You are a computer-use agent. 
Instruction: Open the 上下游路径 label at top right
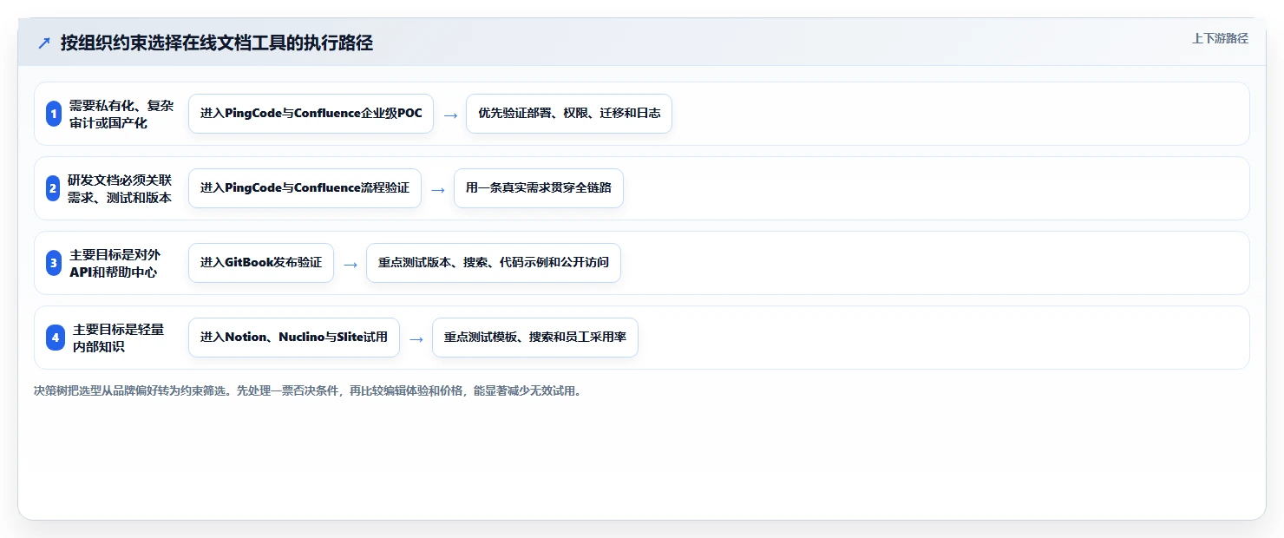click(1220, 38)
